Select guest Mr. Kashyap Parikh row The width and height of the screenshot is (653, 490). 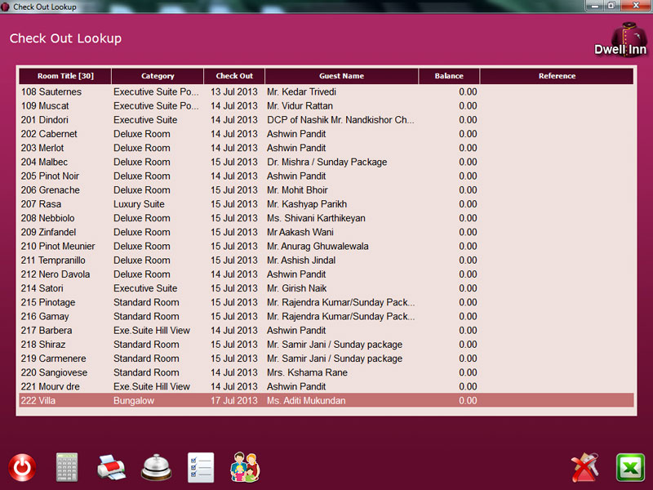point(325,204)
